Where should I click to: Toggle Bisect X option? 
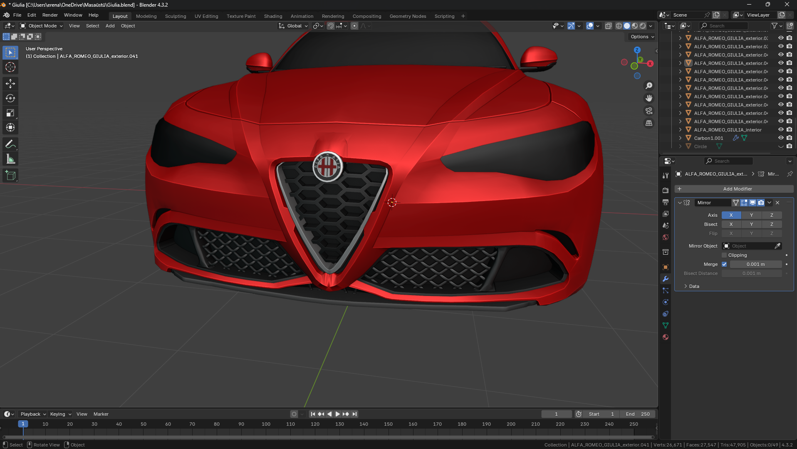pyautogui.click(x=731, y=224)
